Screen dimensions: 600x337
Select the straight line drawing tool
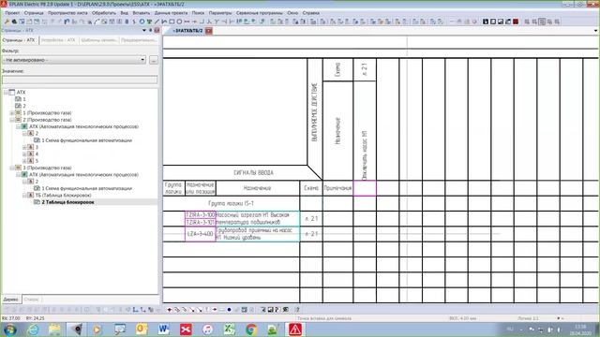pos(157,22)
